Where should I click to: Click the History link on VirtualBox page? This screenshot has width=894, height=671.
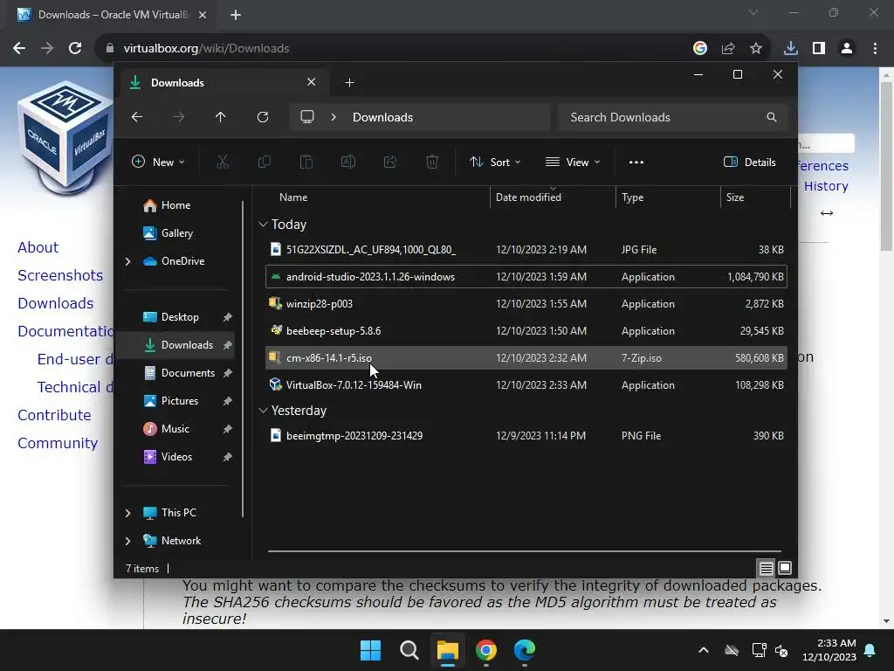coord(826,186)
